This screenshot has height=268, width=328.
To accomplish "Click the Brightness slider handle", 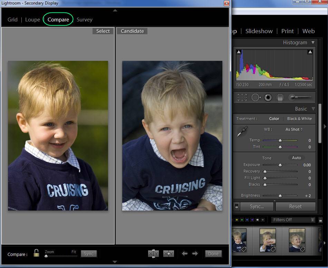I will pos(280,196).
